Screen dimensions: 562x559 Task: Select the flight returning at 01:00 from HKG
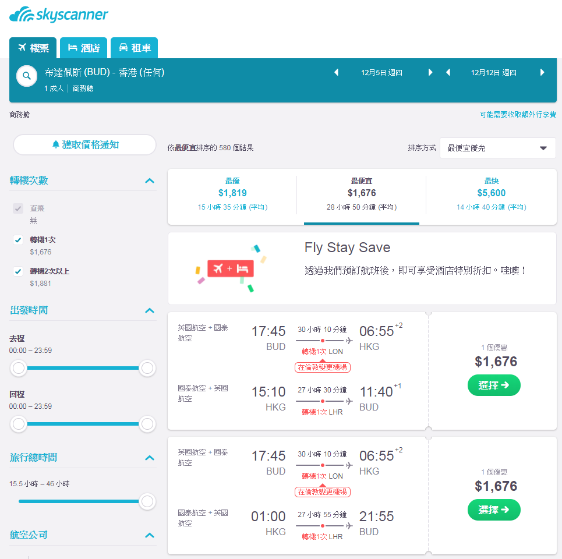494,510
